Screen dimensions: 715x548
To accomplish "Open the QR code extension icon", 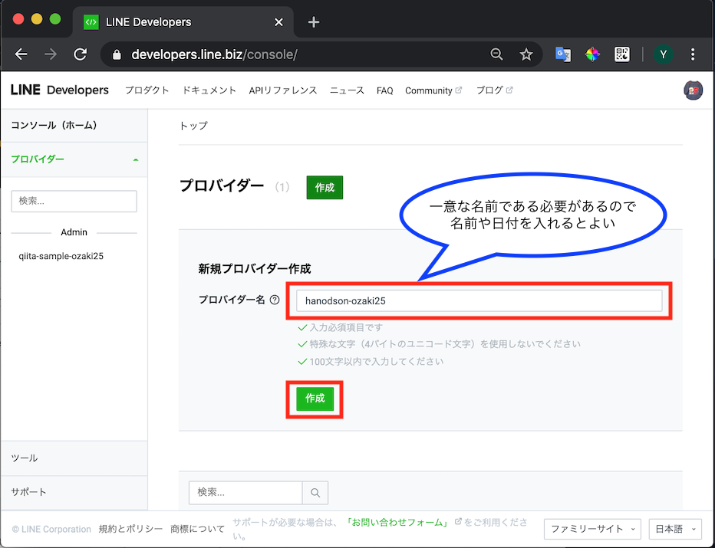I will (x=622, y=54).
